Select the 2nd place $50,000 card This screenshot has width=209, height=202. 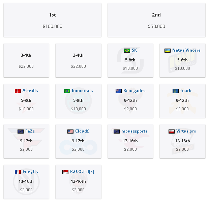(156, 20)
